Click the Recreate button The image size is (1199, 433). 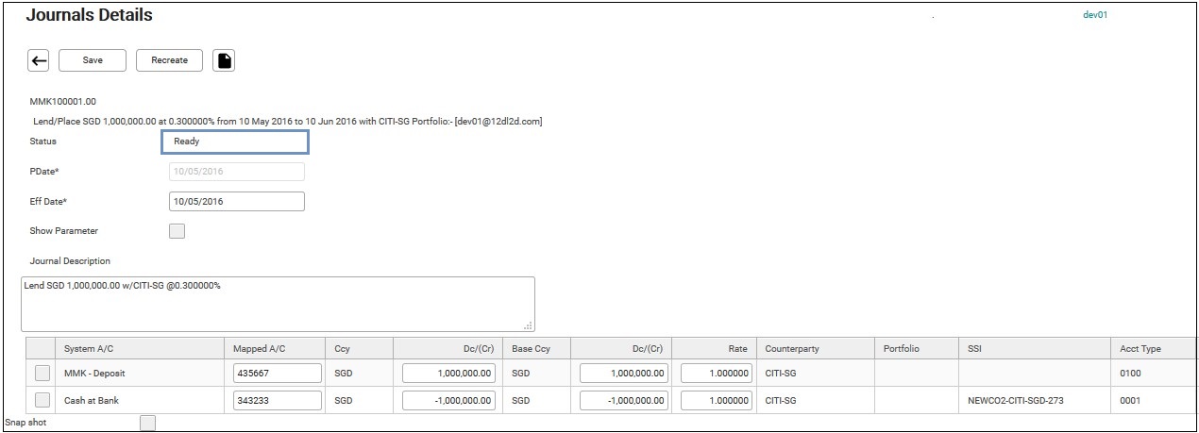tap(170, 60)
